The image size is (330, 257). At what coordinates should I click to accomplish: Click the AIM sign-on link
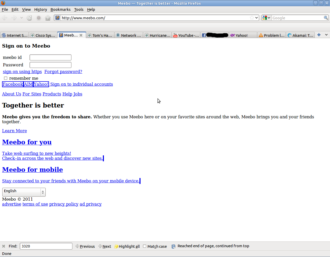[28, 84]
